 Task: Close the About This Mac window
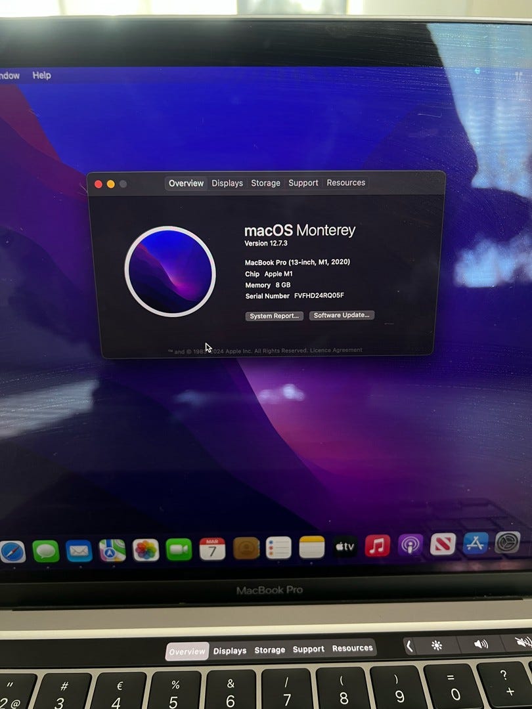pyautogui.click(x=98, y=184)
